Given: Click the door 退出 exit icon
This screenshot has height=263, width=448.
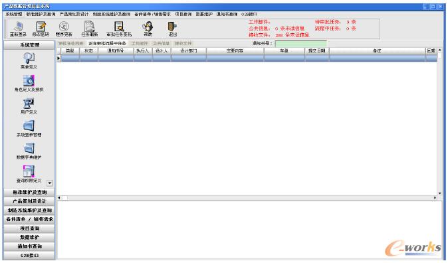Looking at the screenshot, I should [172, 27].
